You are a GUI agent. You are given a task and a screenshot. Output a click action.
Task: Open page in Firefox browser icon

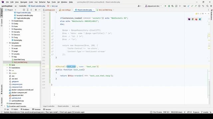click(x=196, y=19)
